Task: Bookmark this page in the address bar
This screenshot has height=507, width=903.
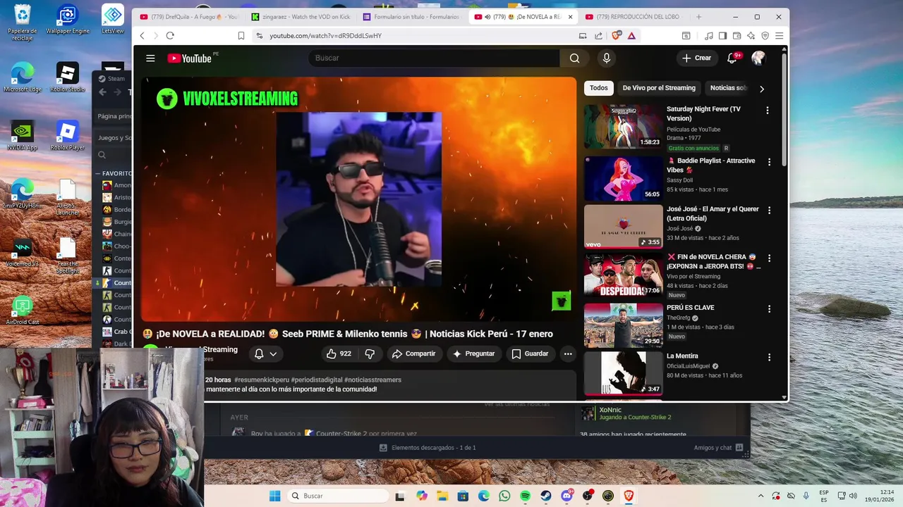Action: point(241,35)
